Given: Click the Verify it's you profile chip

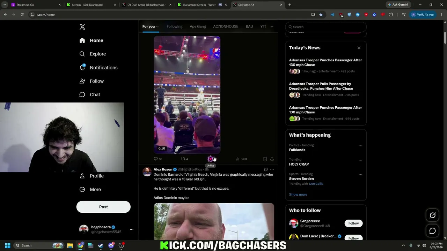Looking at the screenshot, I should pos(422,15).
